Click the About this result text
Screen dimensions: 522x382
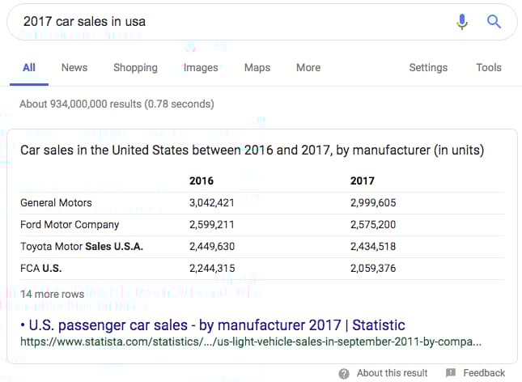pyautogui.click(x=393, y=373)
